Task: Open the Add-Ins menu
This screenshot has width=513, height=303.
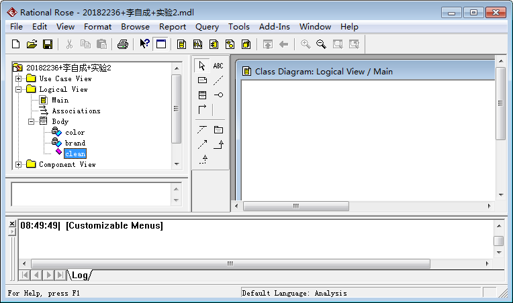Action: (x=275, y=27)
